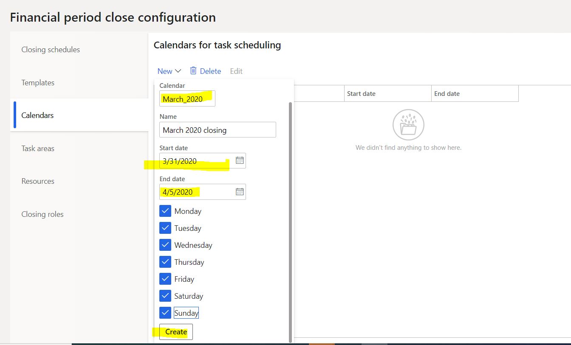Click the Create button
Image resolution: width=571 pixels, height=345 pixels.
point(175,331)
